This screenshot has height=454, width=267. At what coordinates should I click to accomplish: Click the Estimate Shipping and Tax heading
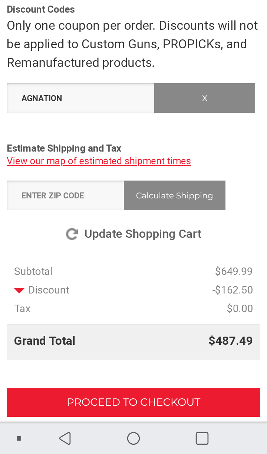pyautogui.click(x=64, y=148)
